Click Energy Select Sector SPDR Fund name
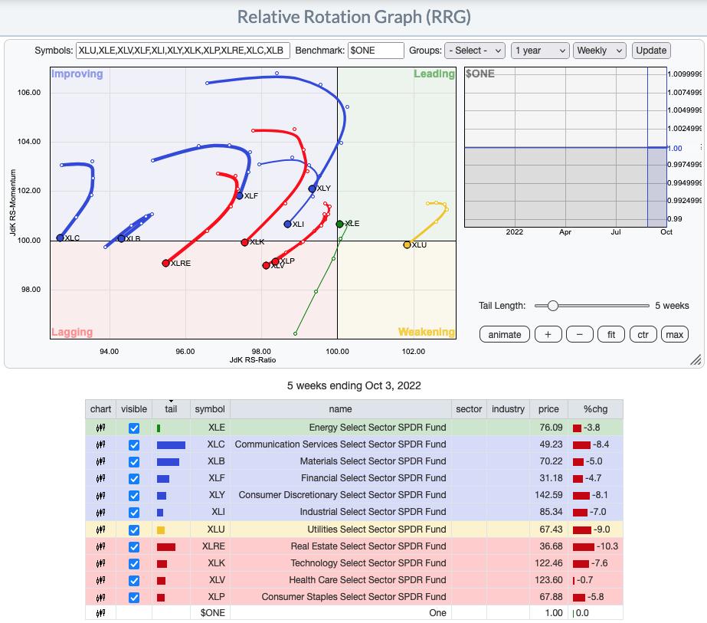Viewport: 707px width, 623px height. [378, 428]
